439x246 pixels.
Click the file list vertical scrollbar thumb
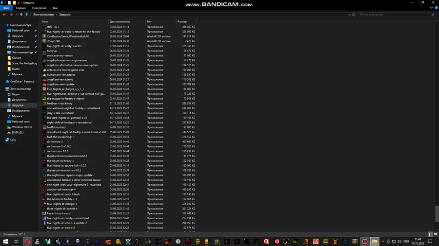coord(437,214)
